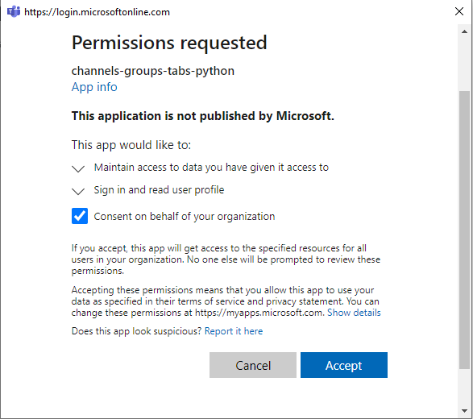This screenshot has height=419, width=473.
Task: Click the Consent on behalf of organization label
Action: 185,216
